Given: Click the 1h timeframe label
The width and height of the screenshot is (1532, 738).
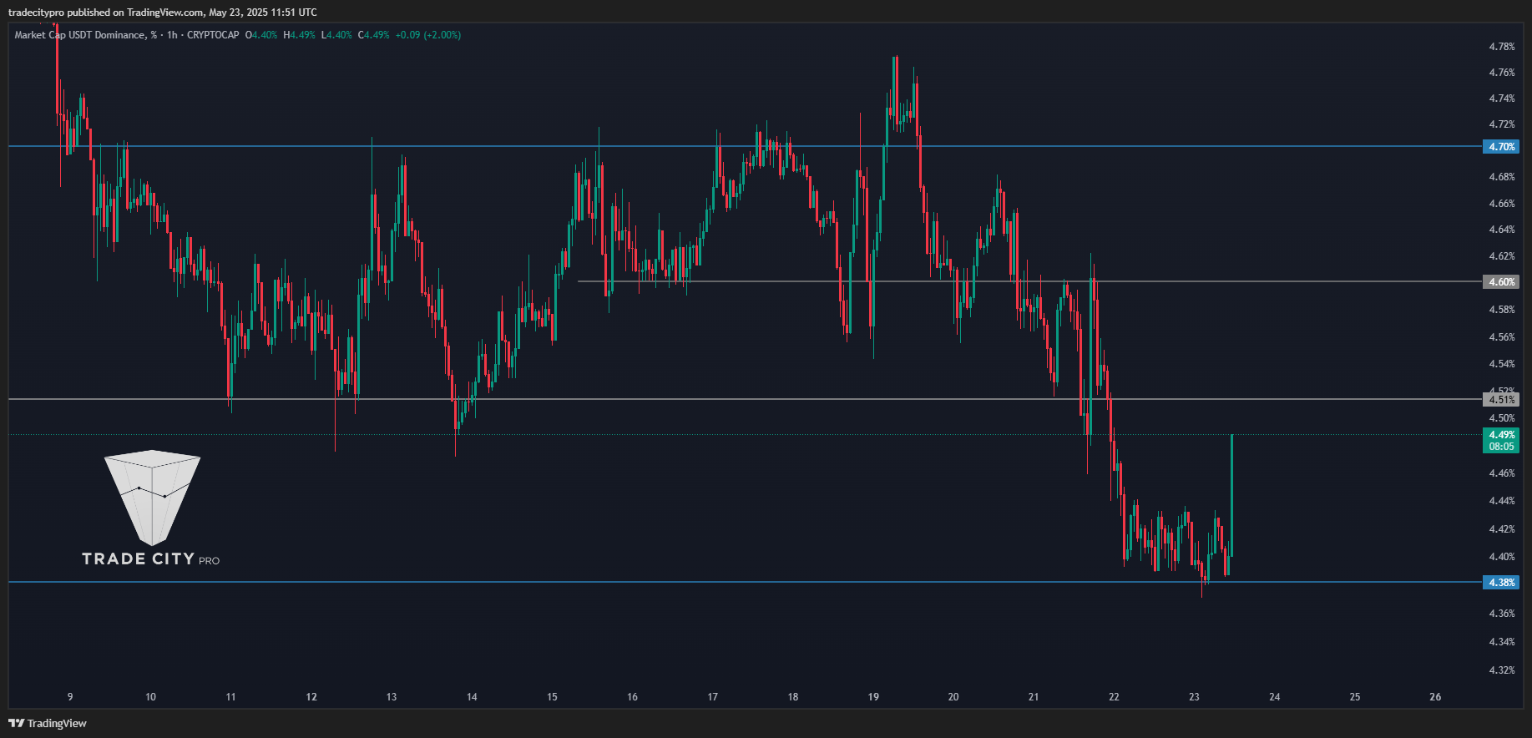Looking at the screenshot, I should click(172, 35).
